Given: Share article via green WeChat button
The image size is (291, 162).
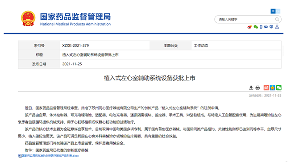Looking at the screenshot, I should (279, 87).
